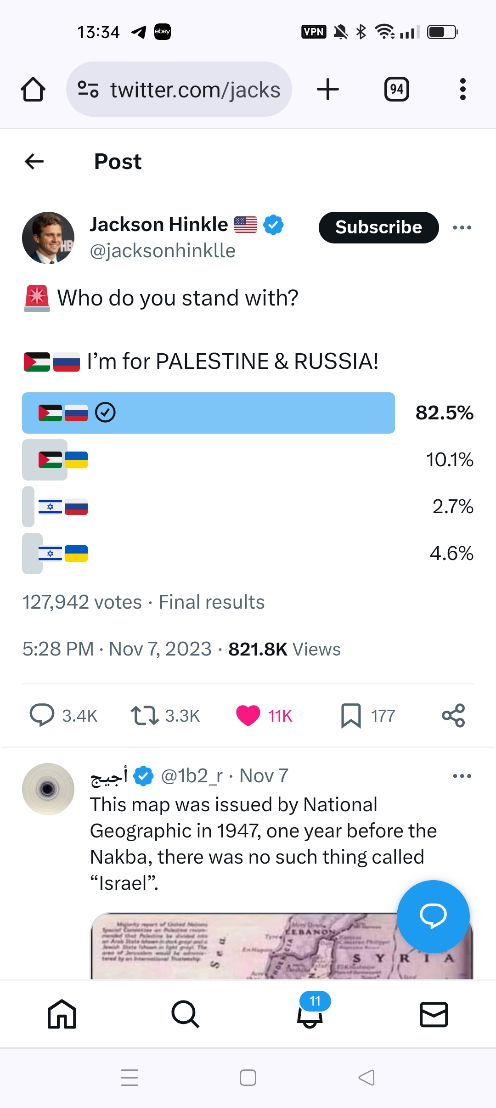
Task: Tap the browser home icon
Action: tap(33, 89)
